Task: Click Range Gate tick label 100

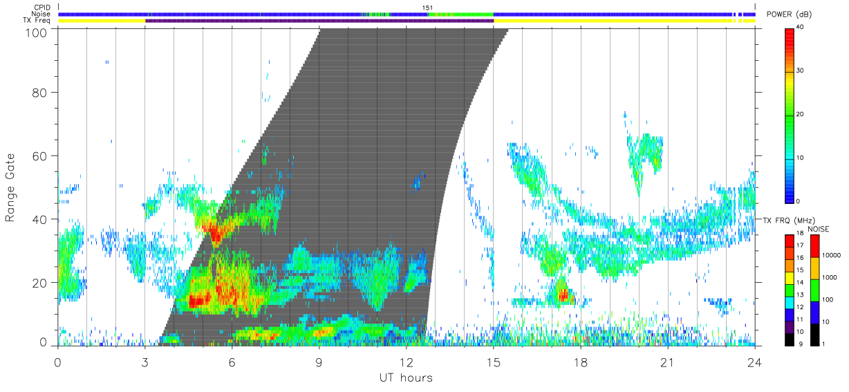Action: click(x=37, y=32)
